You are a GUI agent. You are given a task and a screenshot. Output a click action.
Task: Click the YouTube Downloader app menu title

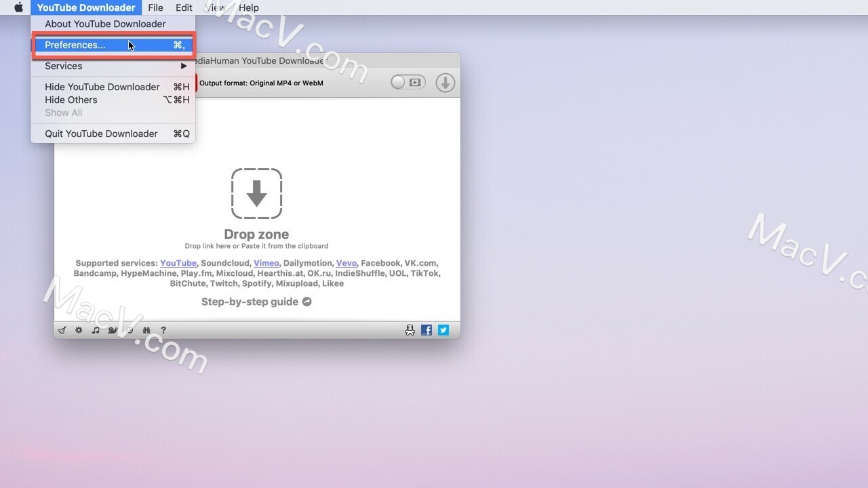[x=86, y=7]
